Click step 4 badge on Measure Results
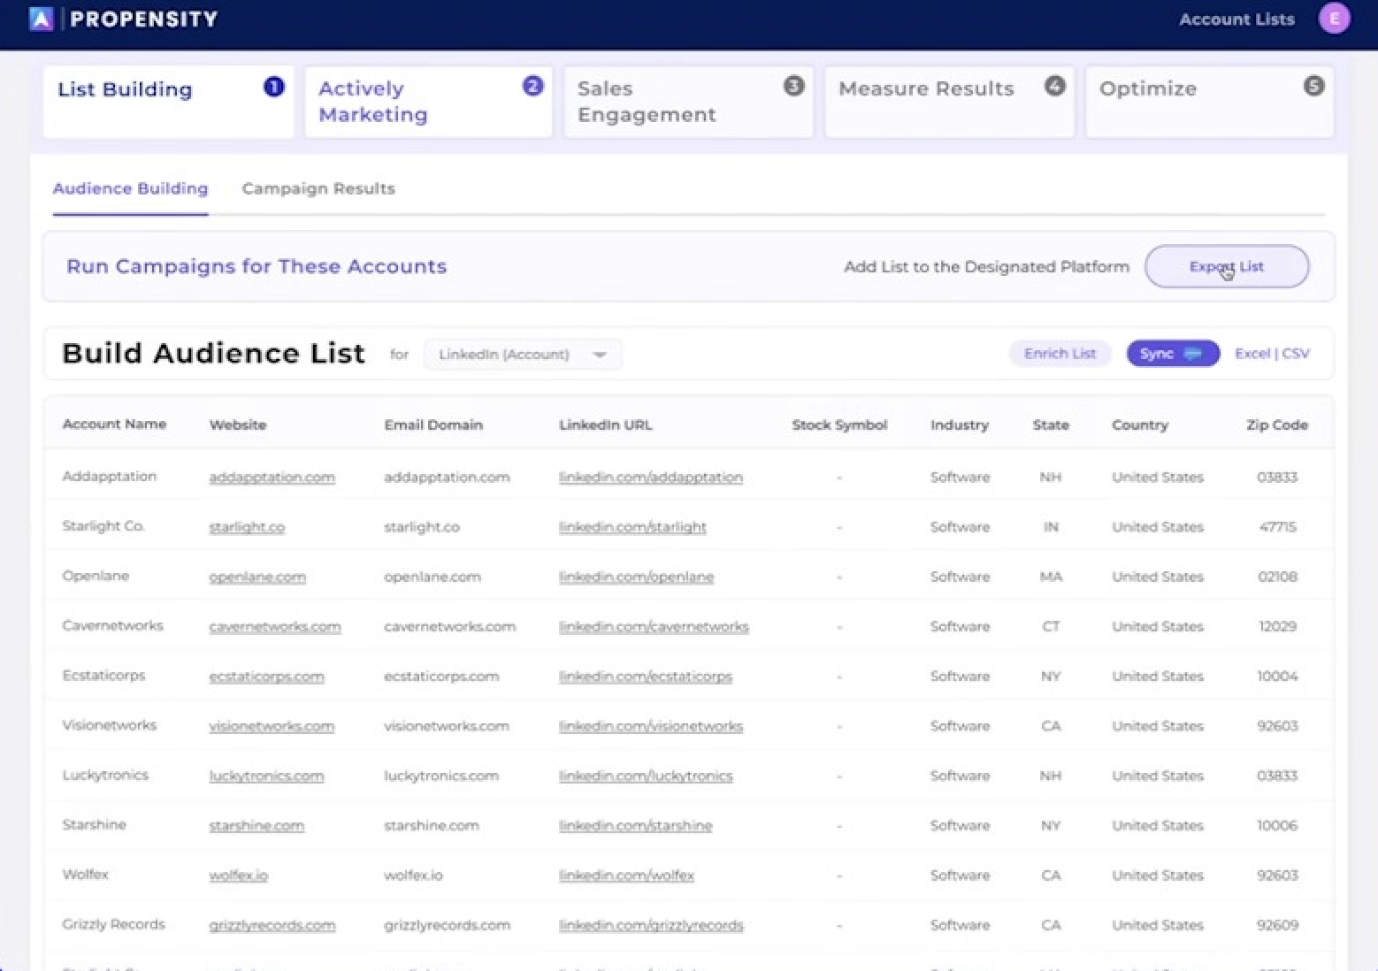Image resolution: width=1378 pixels, height=971 pixels. pos(1054,86)
